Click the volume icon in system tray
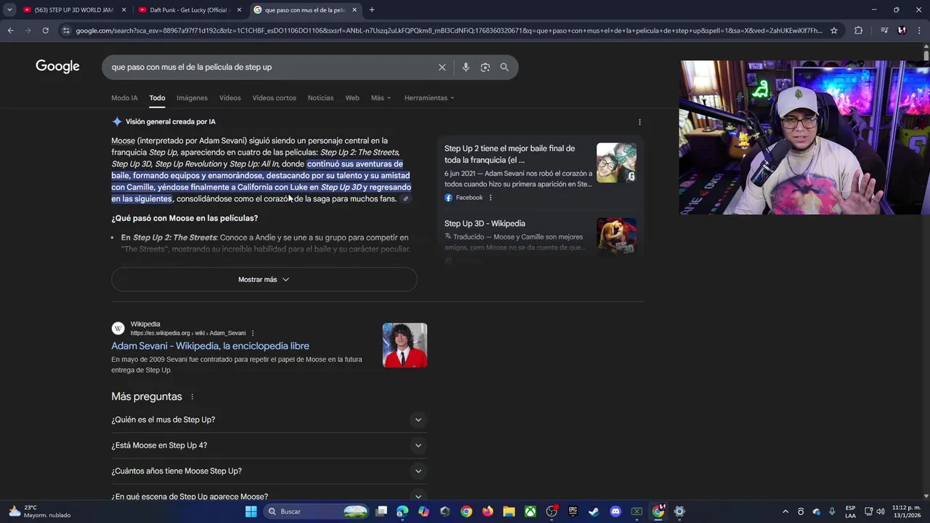 tap(881, 511)
